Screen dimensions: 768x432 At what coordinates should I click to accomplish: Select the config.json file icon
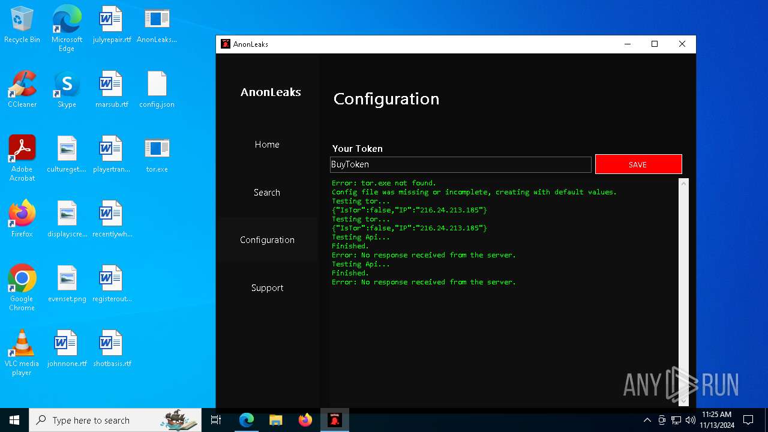(157, 89)
